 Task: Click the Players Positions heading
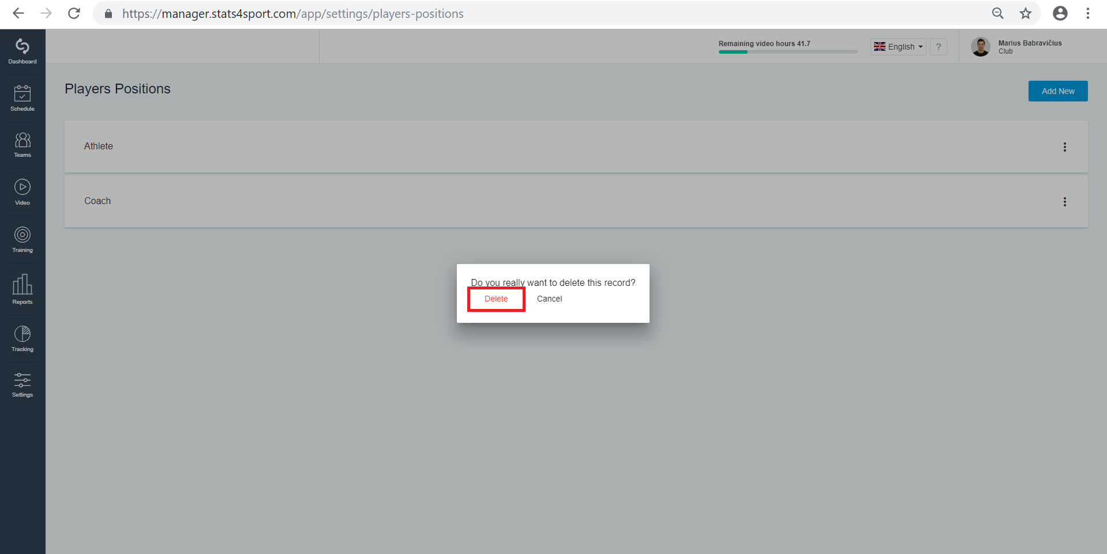click(118, 89)
